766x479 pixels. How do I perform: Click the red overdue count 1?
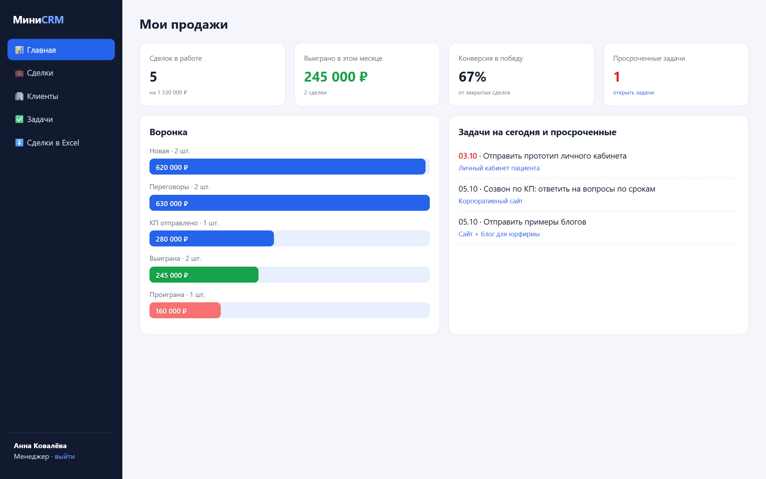[x=617, y=77]
